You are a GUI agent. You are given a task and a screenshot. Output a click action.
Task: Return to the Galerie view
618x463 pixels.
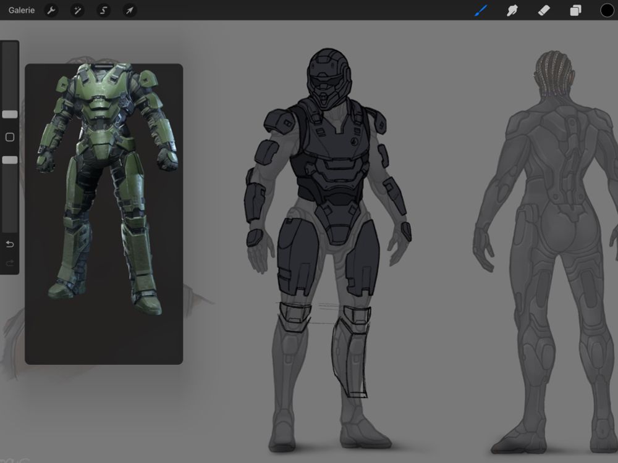22,10
